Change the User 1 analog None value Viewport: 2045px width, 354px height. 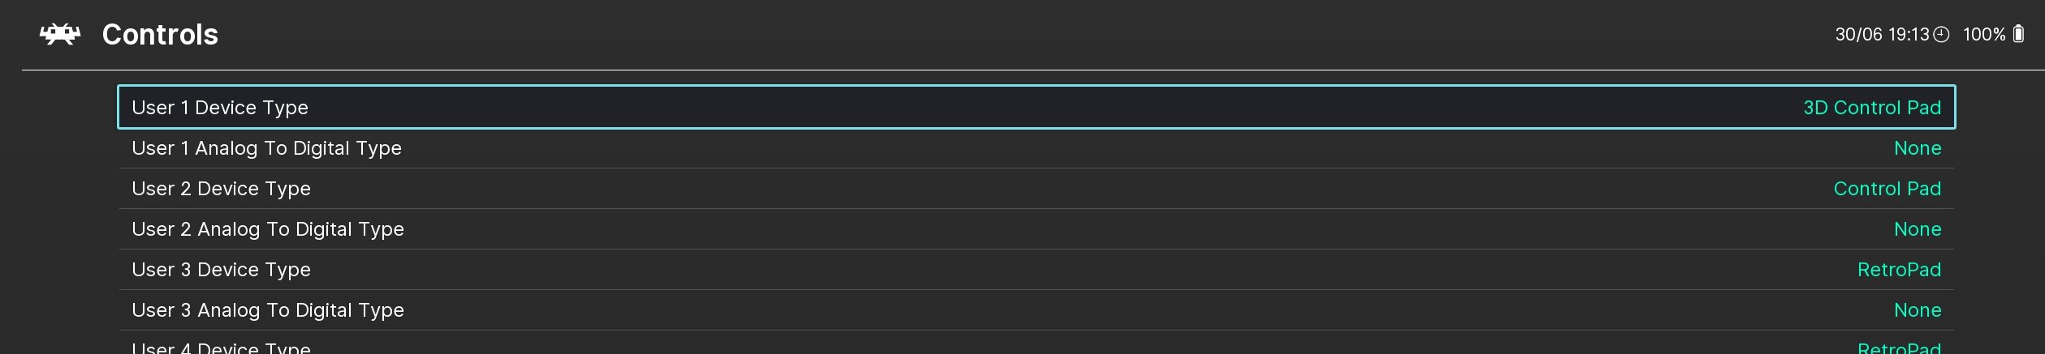pos(1917,148)
